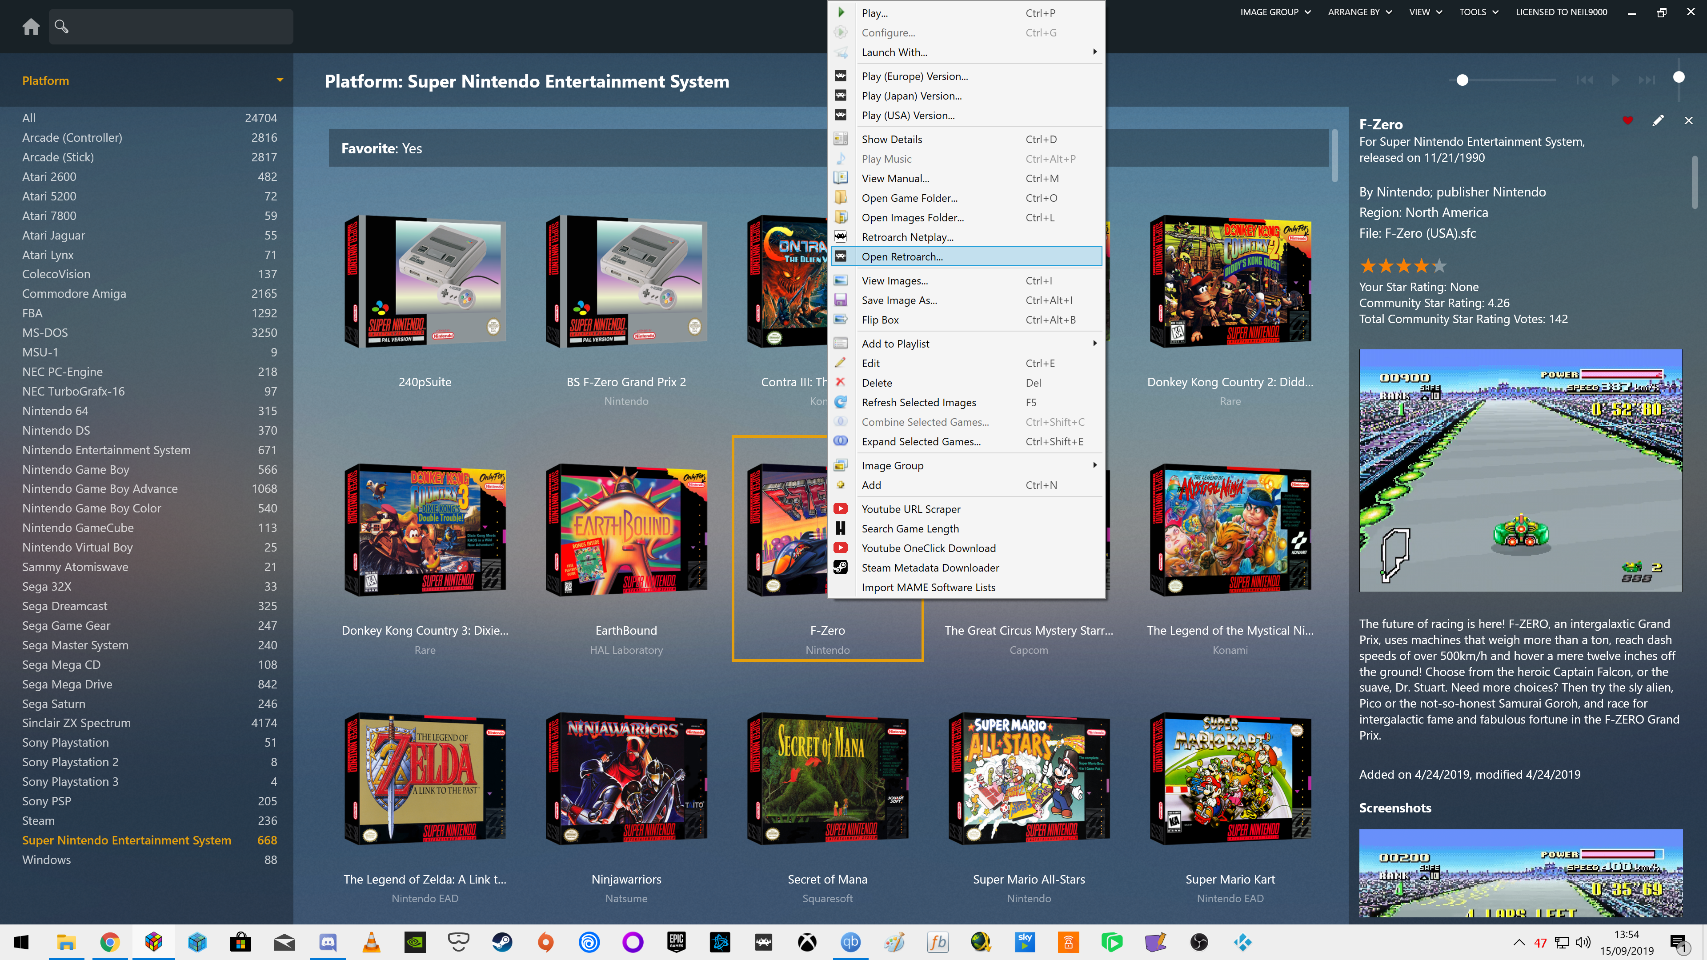Open the IMAGE GROUP dropdown menu
The height and width of the screenshot is (960, 1707).
(x=1275, y=12)
